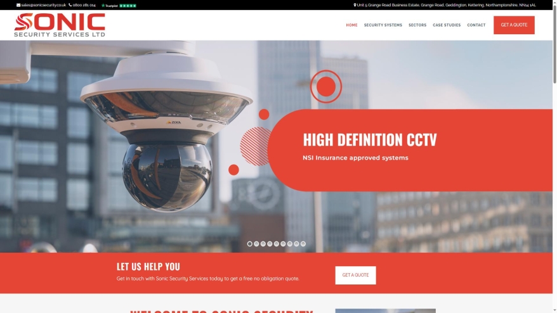Select the last slider pagination dot
557x313 pixels.
(x=303, y=244)
